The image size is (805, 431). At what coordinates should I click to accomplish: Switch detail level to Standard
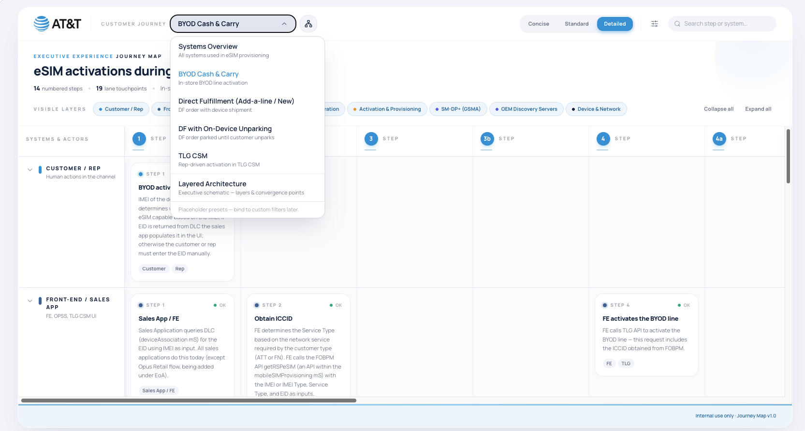pos(577,24)
